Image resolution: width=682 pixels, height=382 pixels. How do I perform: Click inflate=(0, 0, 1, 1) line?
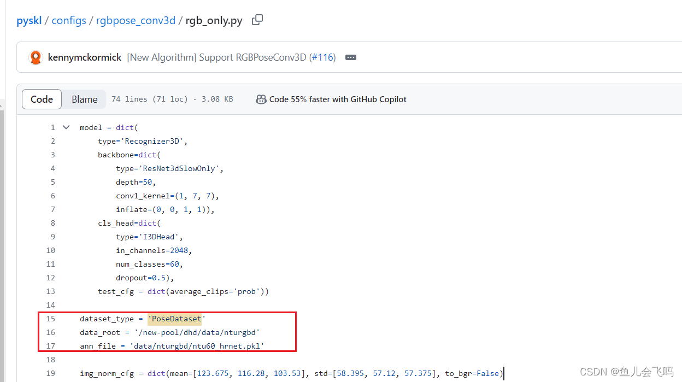[x=166, y=209]
